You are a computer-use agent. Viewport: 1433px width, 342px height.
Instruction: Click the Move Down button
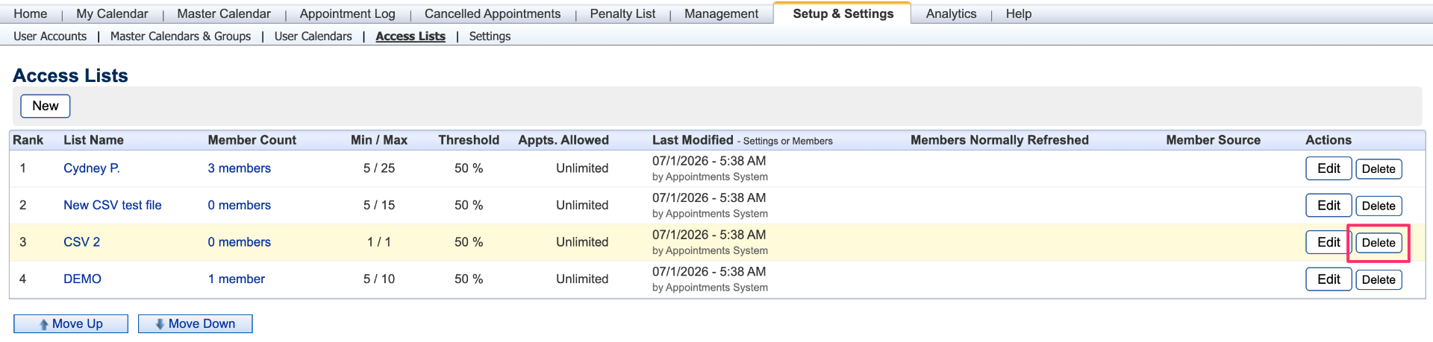(x=196, y=323)
